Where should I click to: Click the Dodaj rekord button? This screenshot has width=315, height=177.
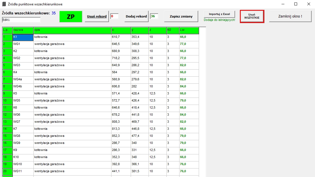[x=136, y=16]
